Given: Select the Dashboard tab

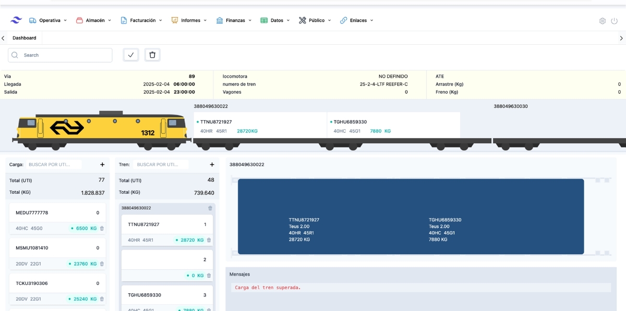Looking at the screenshot, I should pos(25,38).
